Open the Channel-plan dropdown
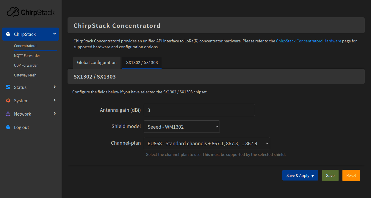 (207, 143)
